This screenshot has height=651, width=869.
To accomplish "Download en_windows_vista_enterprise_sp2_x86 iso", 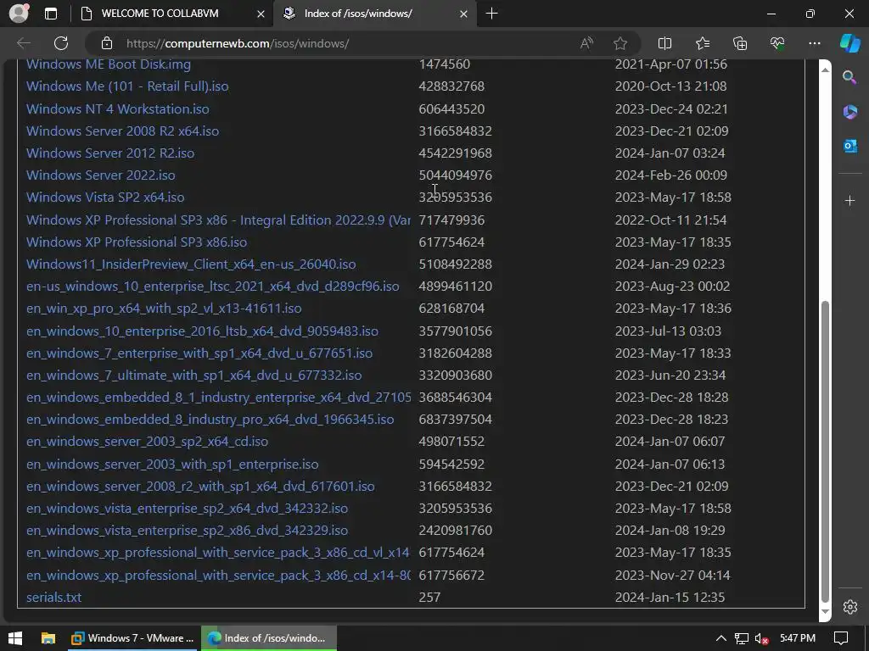I will (x=188, y=531).
